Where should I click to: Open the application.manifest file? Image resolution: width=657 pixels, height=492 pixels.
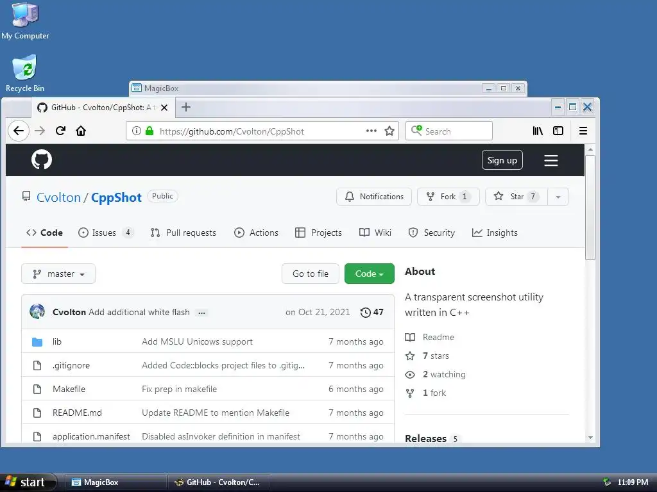[x=91, y=436]
